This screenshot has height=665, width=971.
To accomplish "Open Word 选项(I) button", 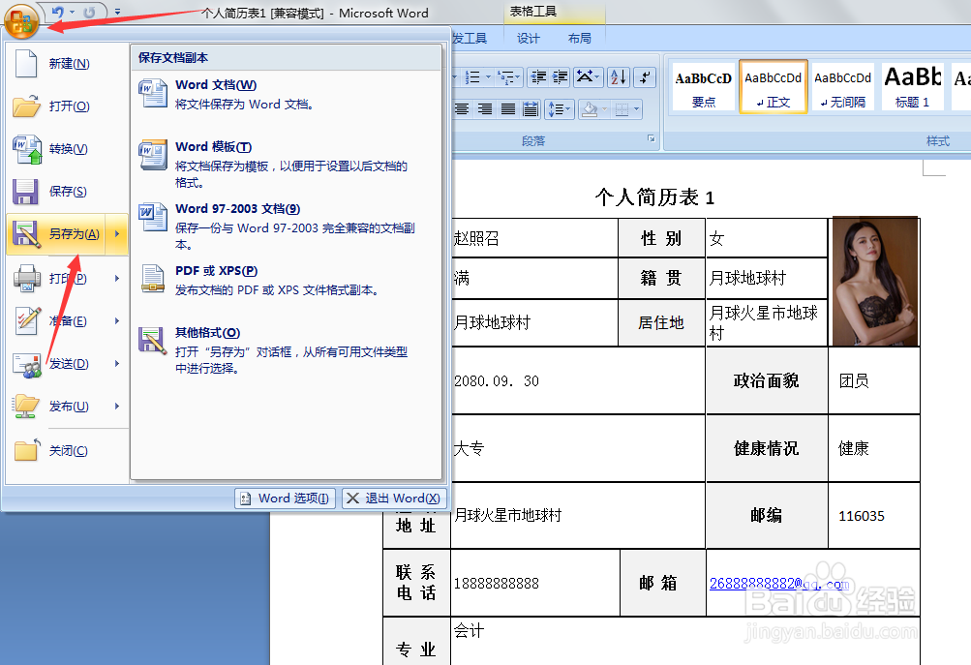I will point(286,498).
